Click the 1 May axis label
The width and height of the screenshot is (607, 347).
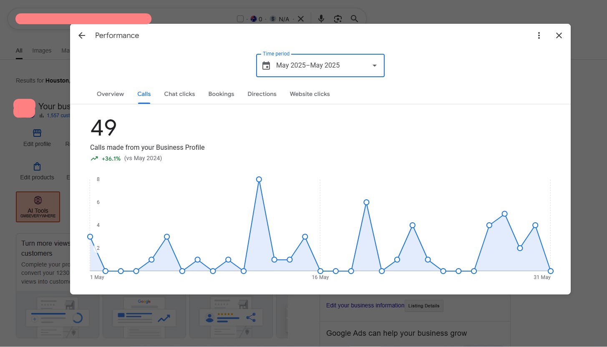(97, 277)
